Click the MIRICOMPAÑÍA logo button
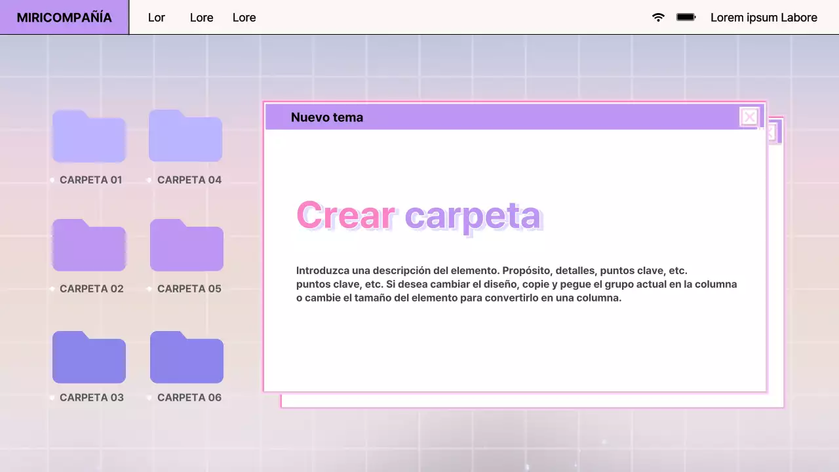 64,18
